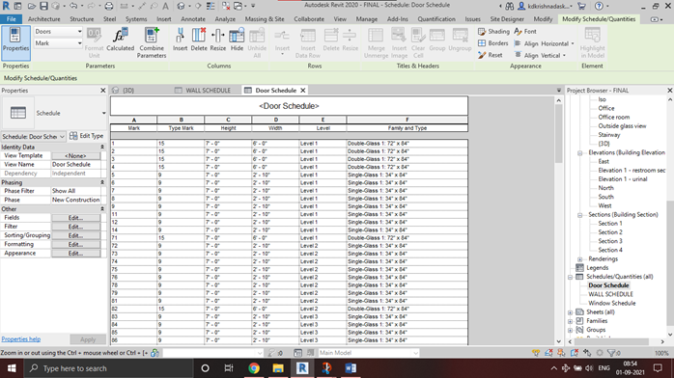Screen dimensions: 674x378
Task: Click the Save icon in quick access toolbar
Action: click(x=43, y=6)
